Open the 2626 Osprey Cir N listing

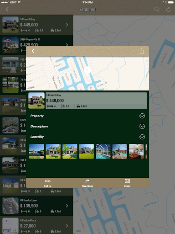[x=36, y=40]
